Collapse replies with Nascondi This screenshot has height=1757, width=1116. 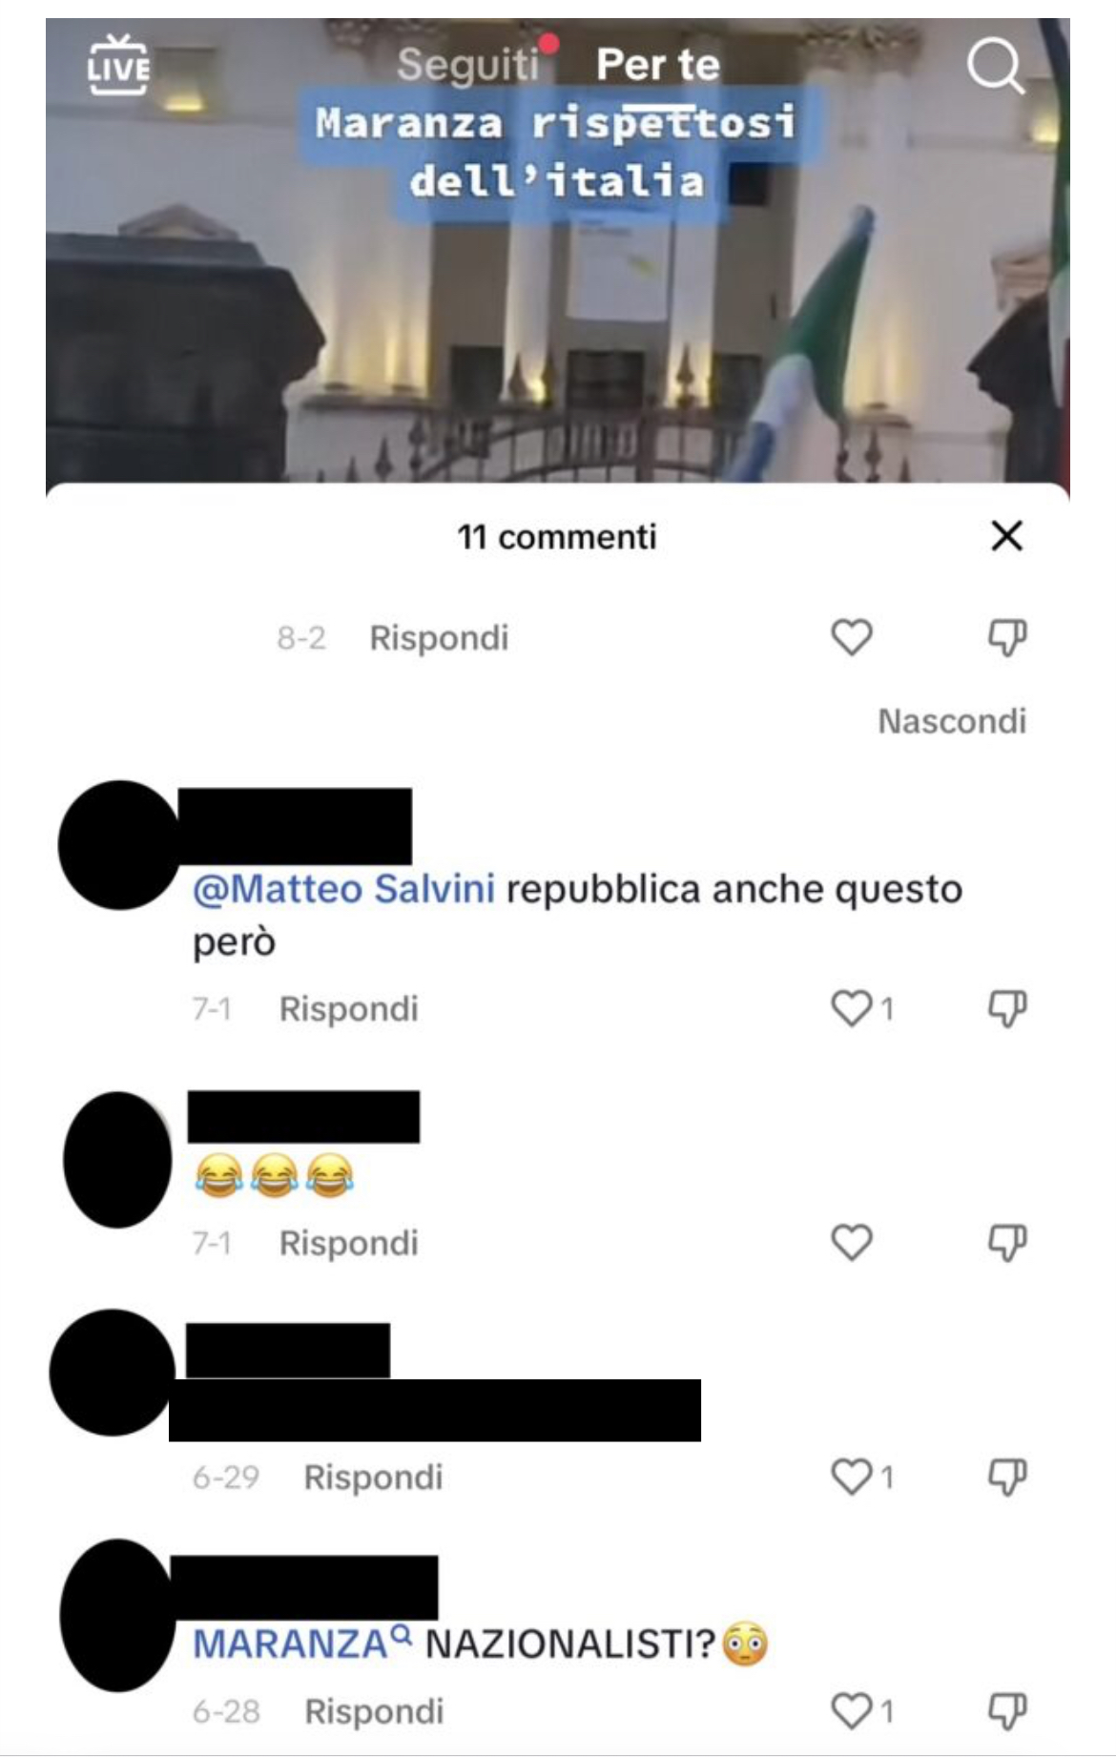[952, 721]
